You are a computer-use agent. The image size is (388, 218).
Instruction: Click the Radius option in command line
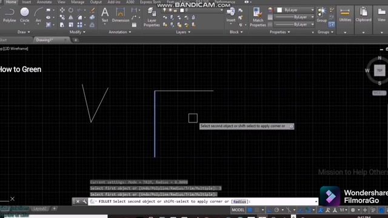[x=239, y=202]
